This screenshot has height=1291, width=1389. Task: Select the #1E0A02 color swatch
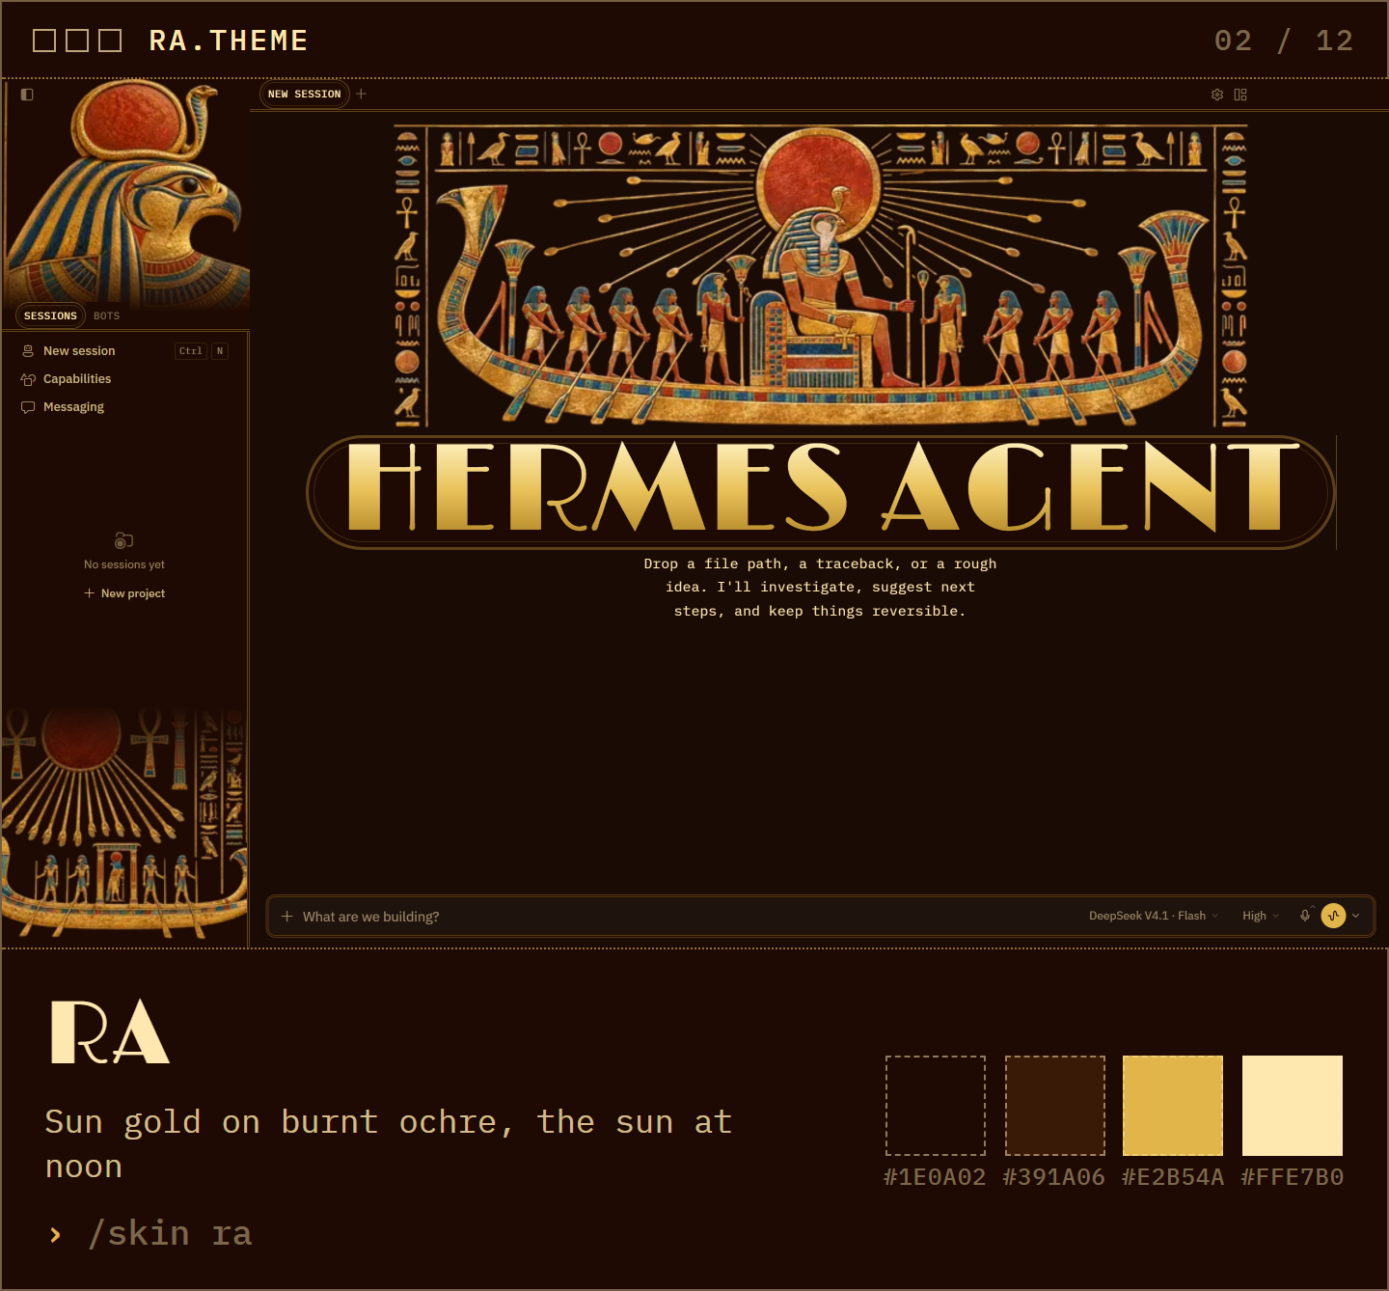[936, 1106]
